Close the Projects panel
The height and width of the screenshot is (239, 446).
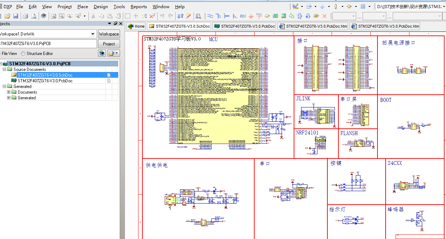pyautogui.click(x=121, y=23)
